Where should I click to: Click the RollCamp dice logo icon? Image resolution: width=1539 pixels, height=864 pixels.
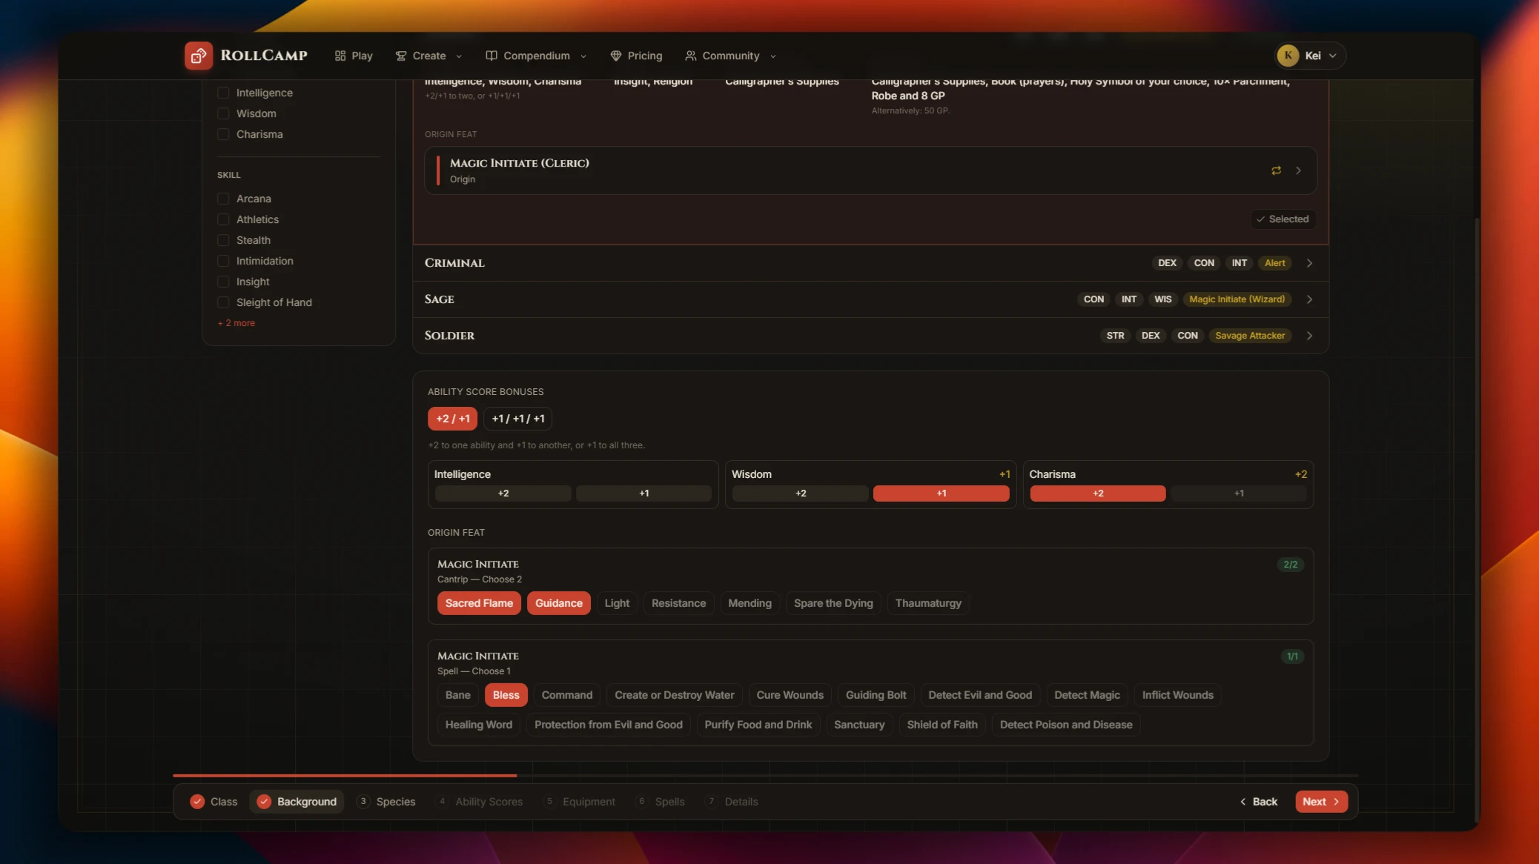click(199, 56)
